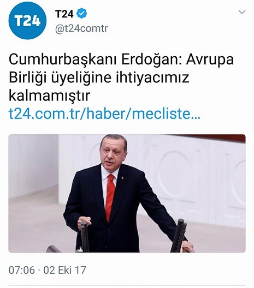This screenshot has width=254, height=288.
Task: View the Erdoğan podium photo
Action: click(127, 193)
